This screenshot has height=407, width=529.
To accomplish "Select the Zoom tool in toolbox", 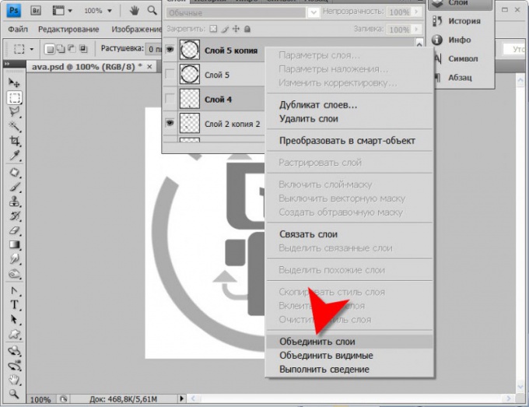I will 14,394.
